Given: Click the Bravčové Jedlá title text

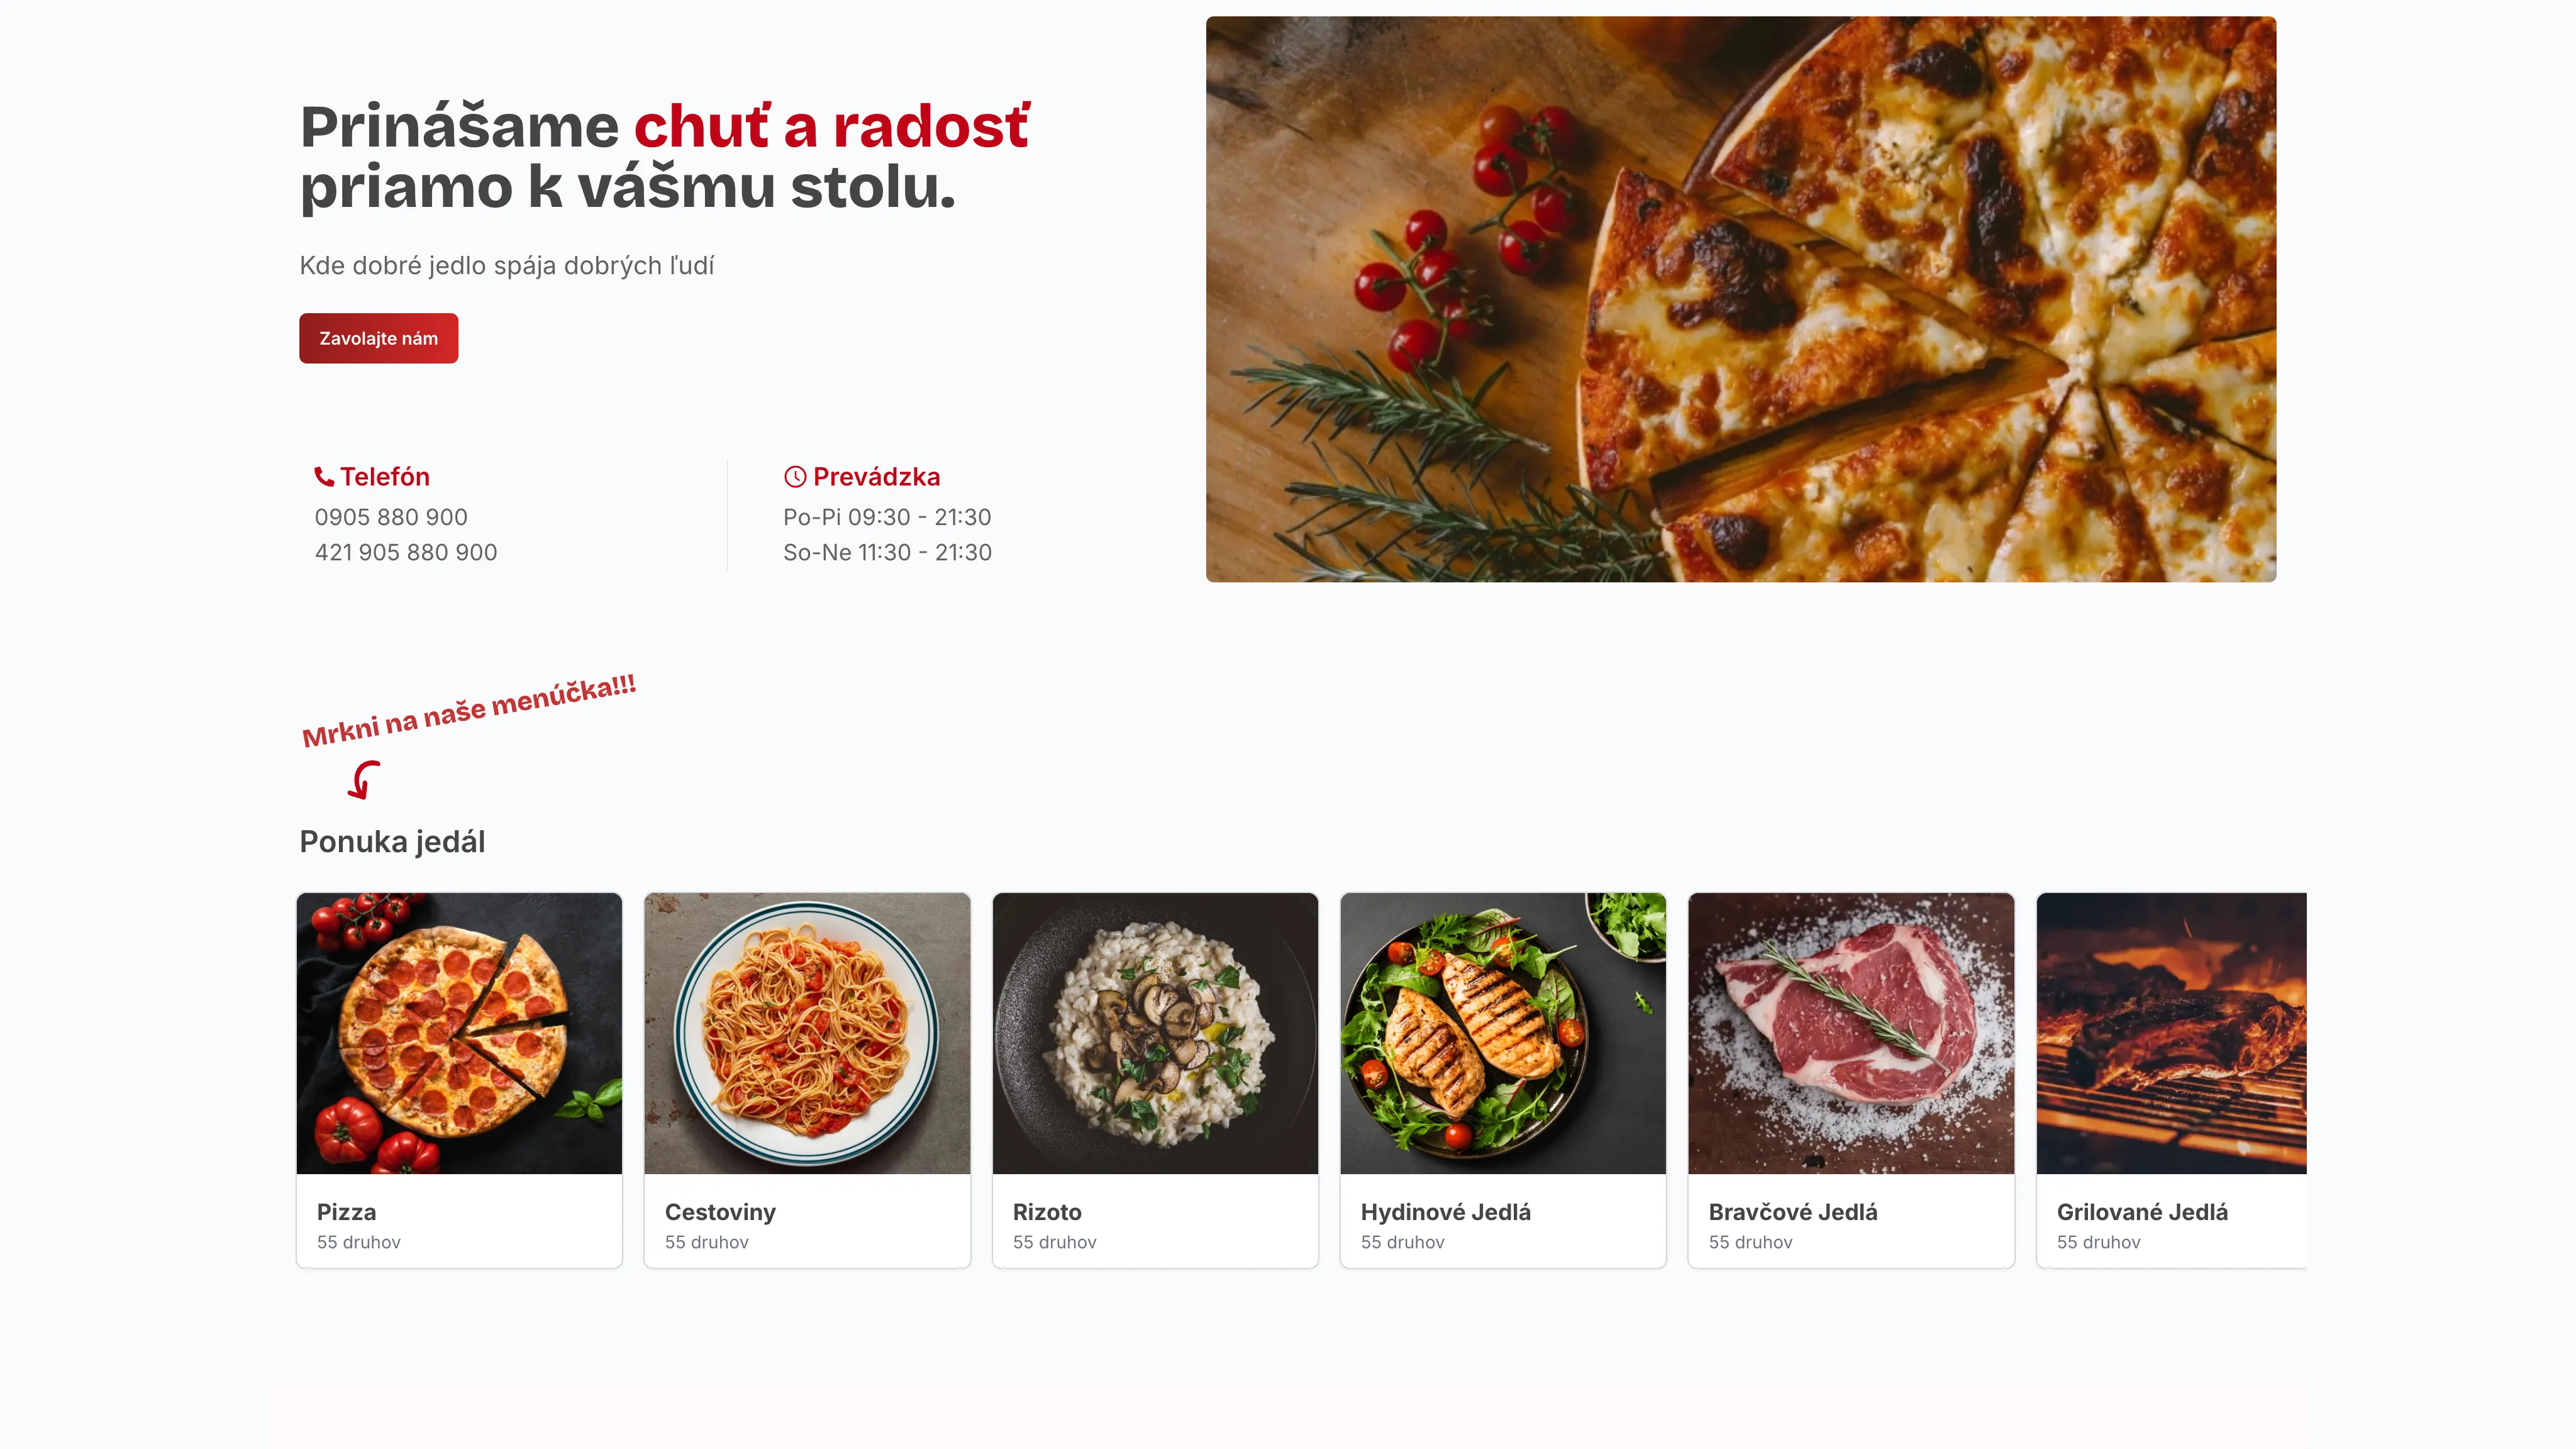Looking at the screenshot, I should 1793,1212.
